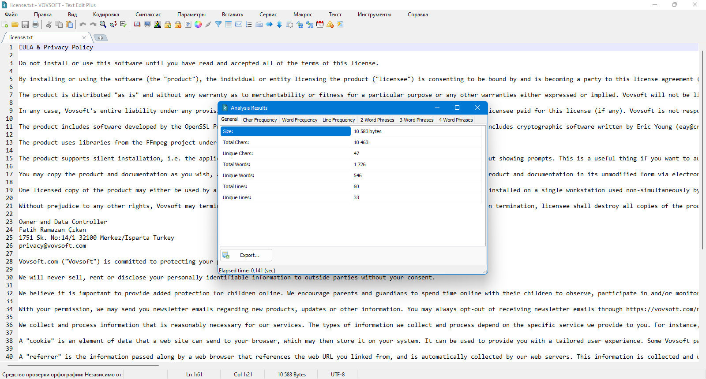This screenshot has height=379, width=706.
Task: Click the Save floppy disk icon
Action: (x=25, y=25)
